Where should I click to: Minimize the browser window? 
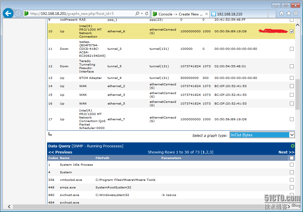(x=276, y=6)
